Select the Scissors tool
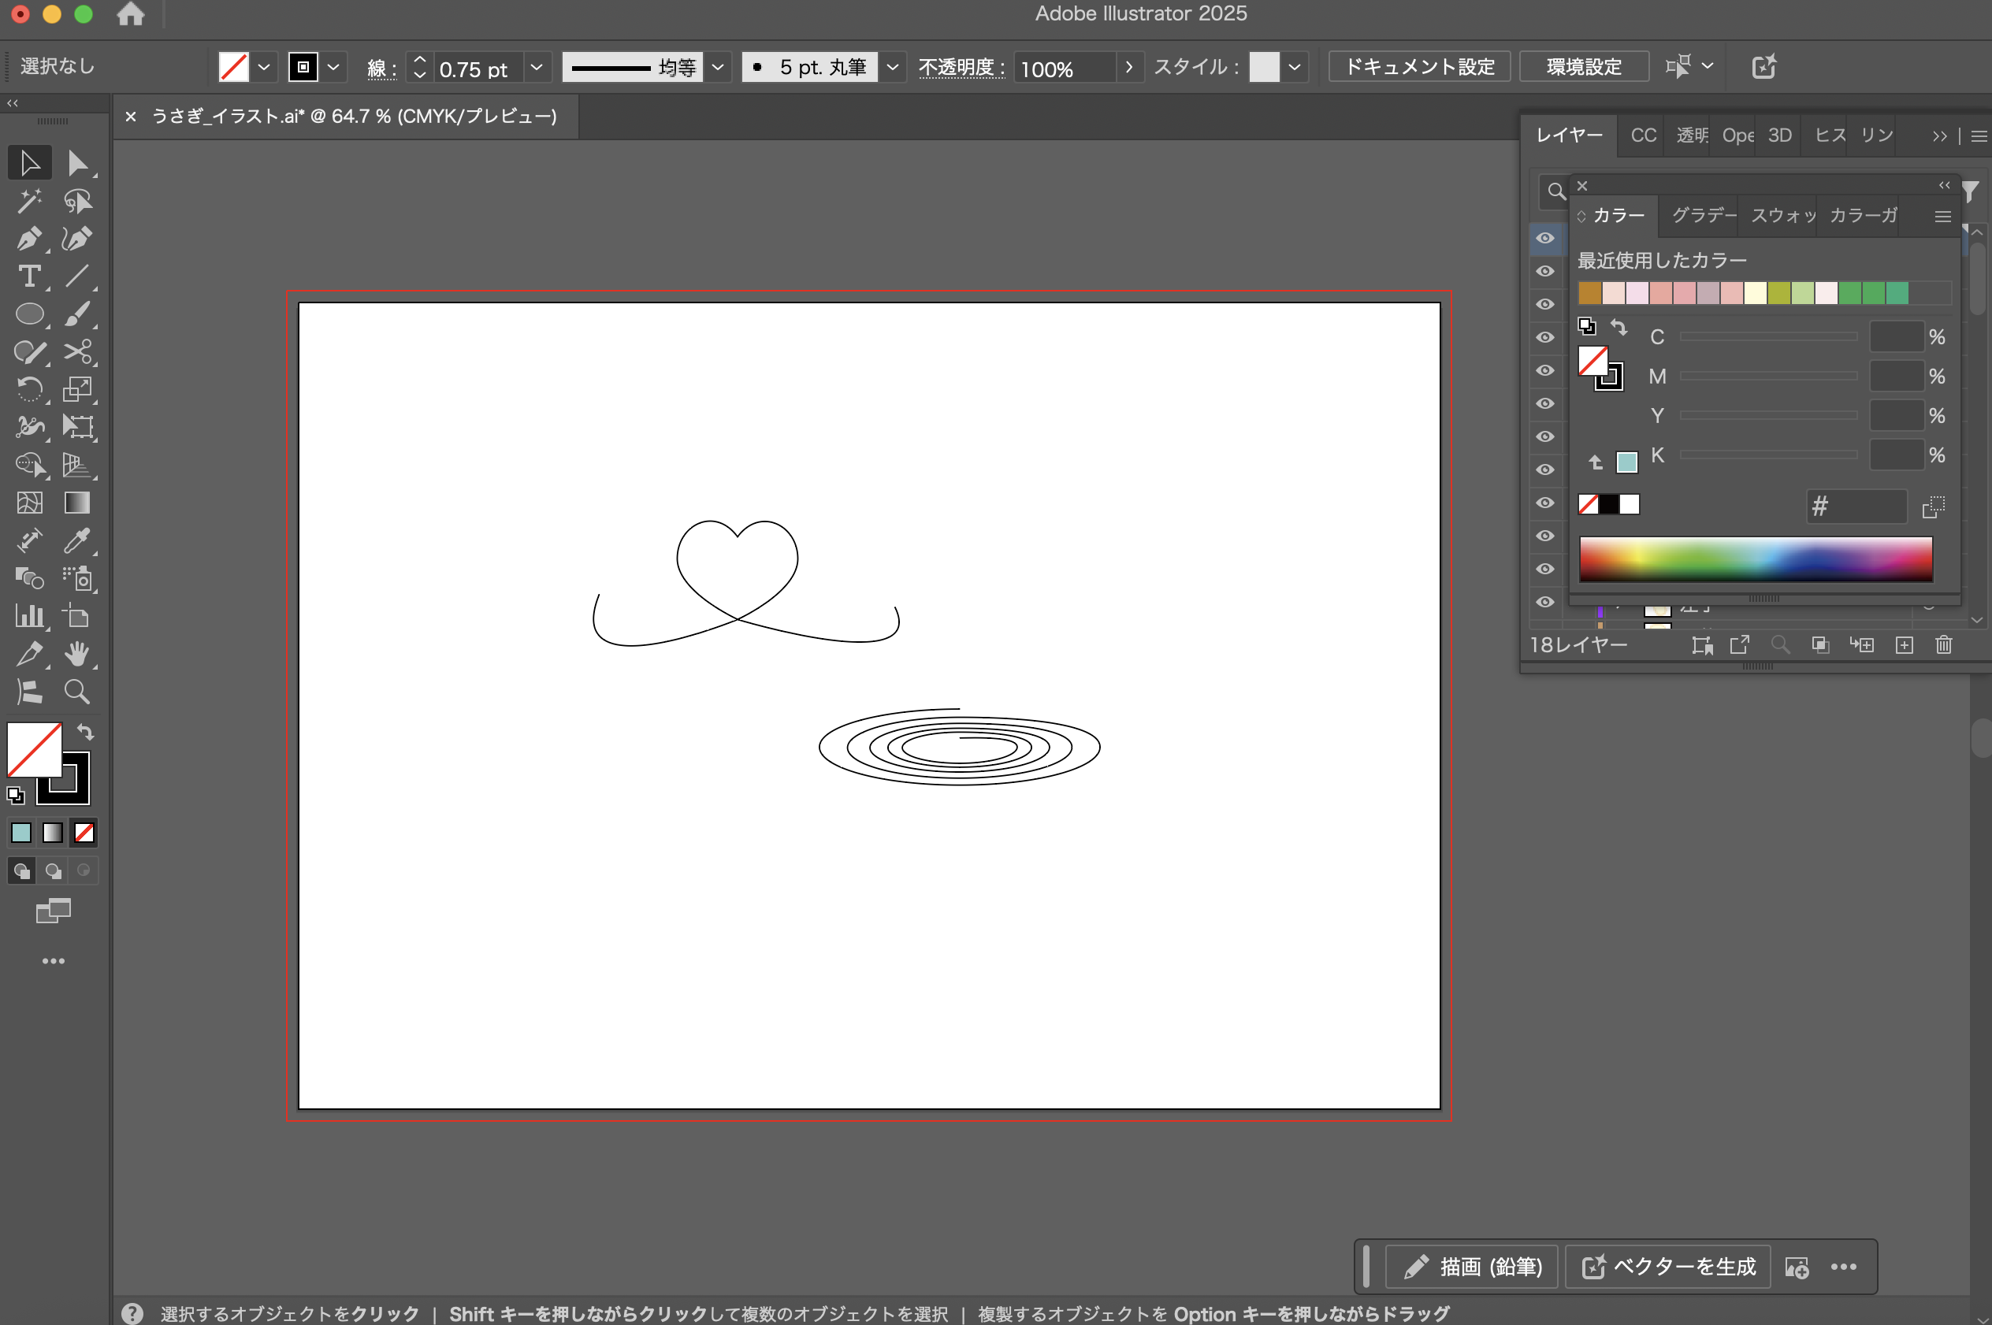The height and width of the screenshot is (1325, 1992). 78,351
